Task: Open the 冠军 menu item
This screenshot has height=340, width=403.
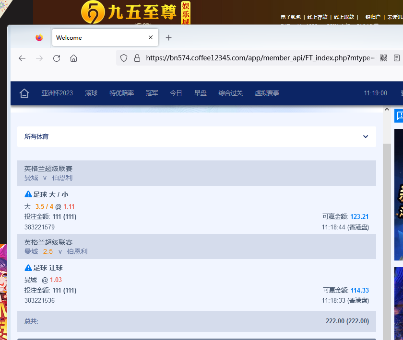Action: tap(152, 93)
